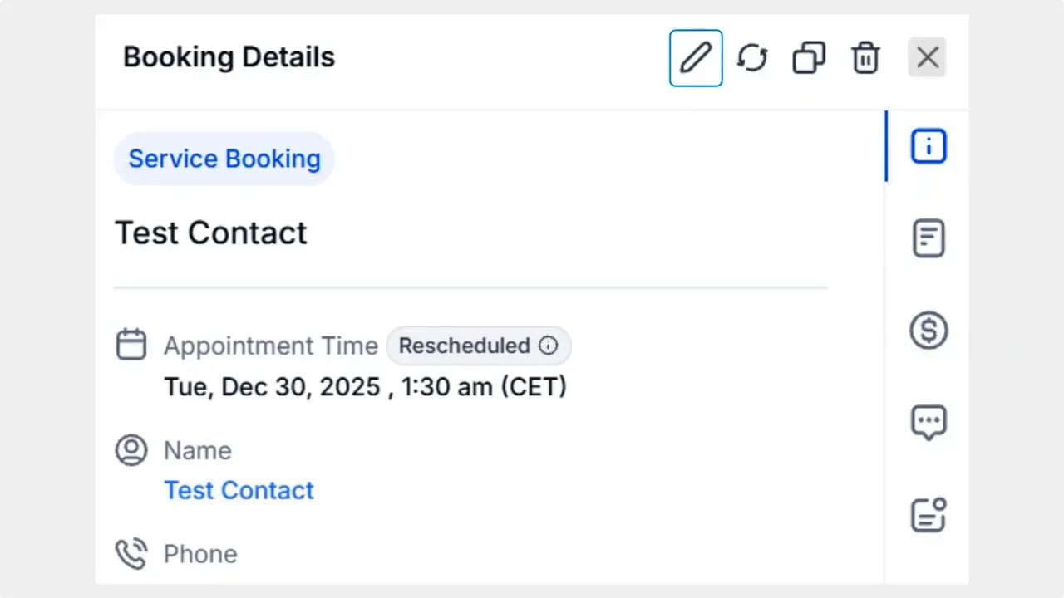This screenshot has height=598, width=1064.
Task: Select the Booking Details heading
Action: pos(229,56)
